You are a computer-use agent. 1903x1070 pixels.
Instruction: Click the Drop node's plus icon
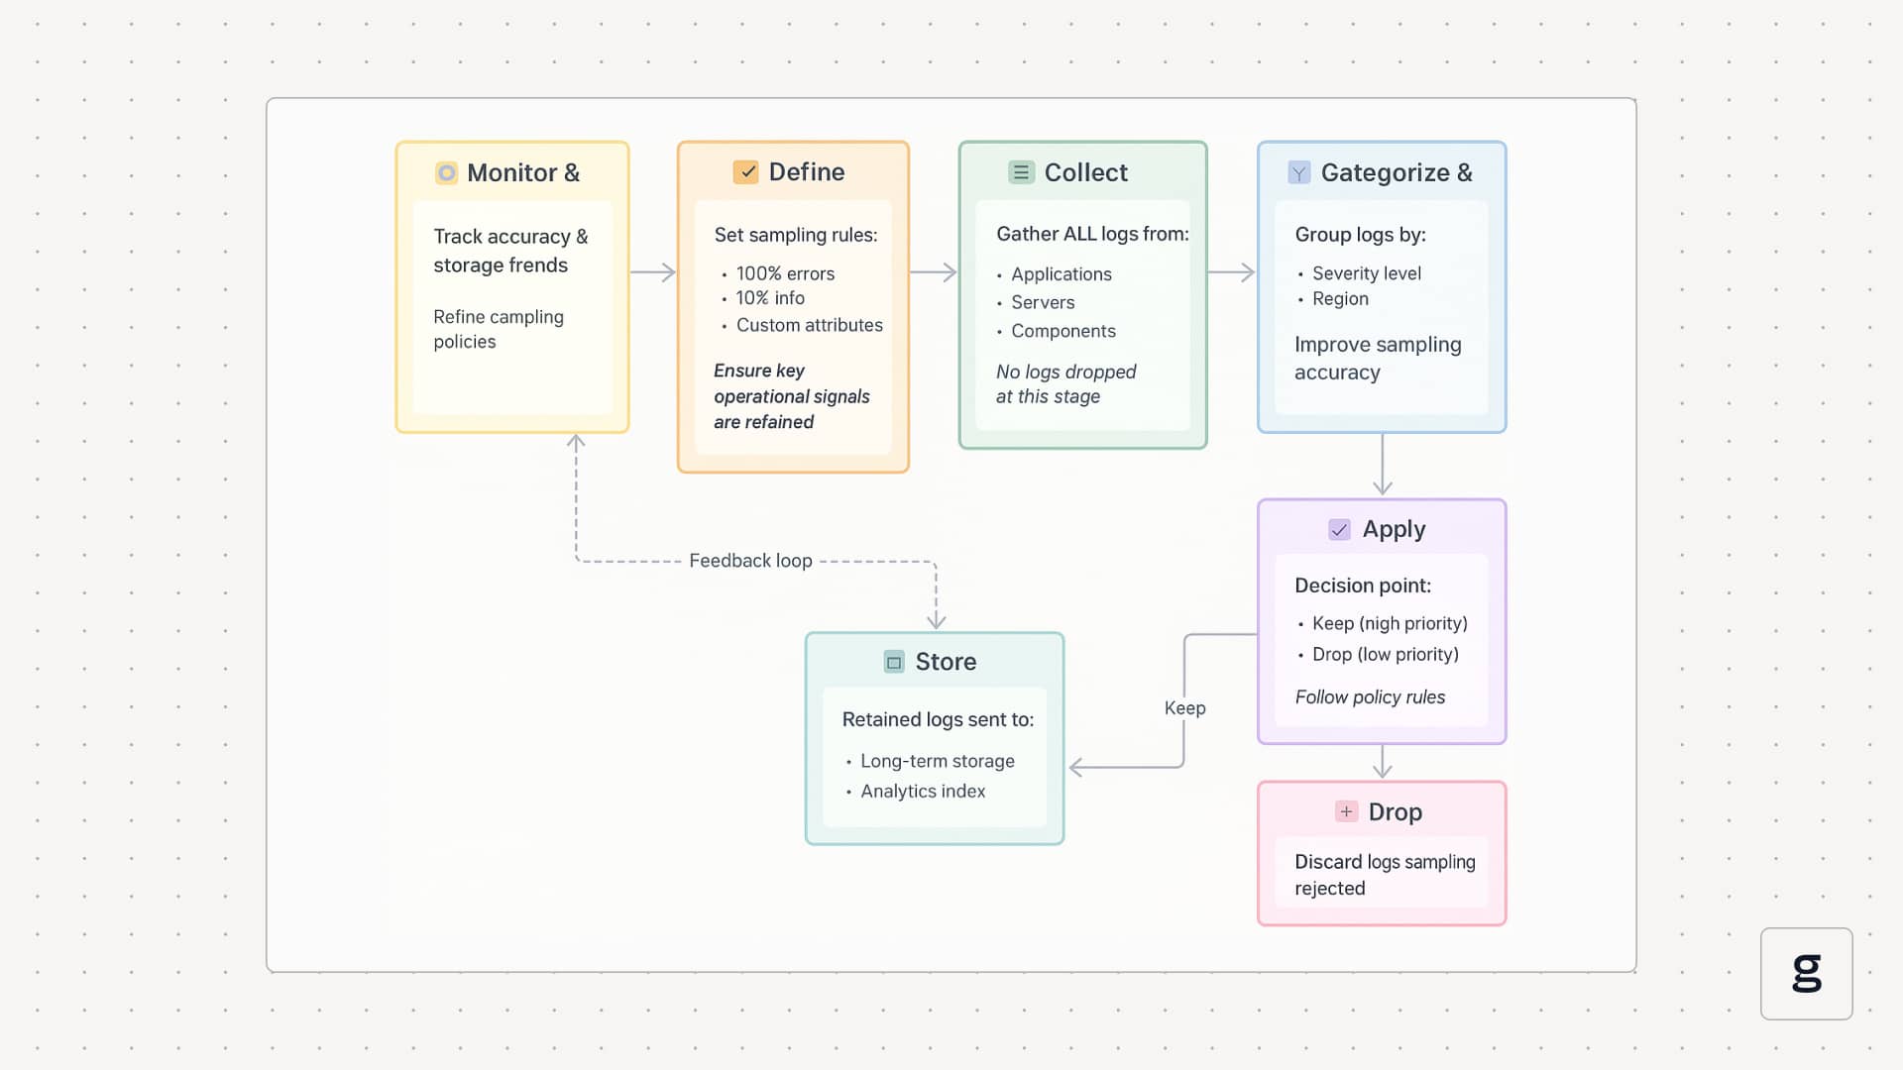pos(1346,811)
